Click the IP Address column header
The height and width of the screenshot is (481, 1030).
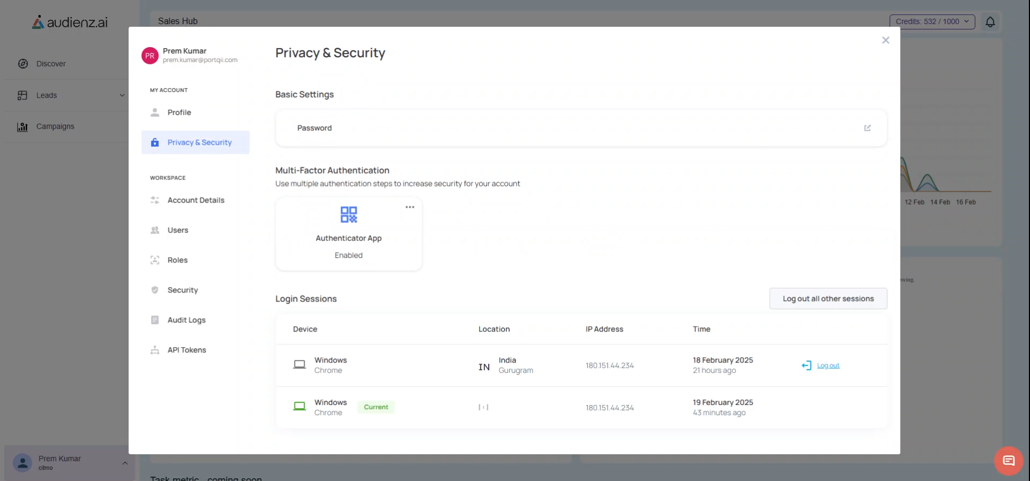605,329
